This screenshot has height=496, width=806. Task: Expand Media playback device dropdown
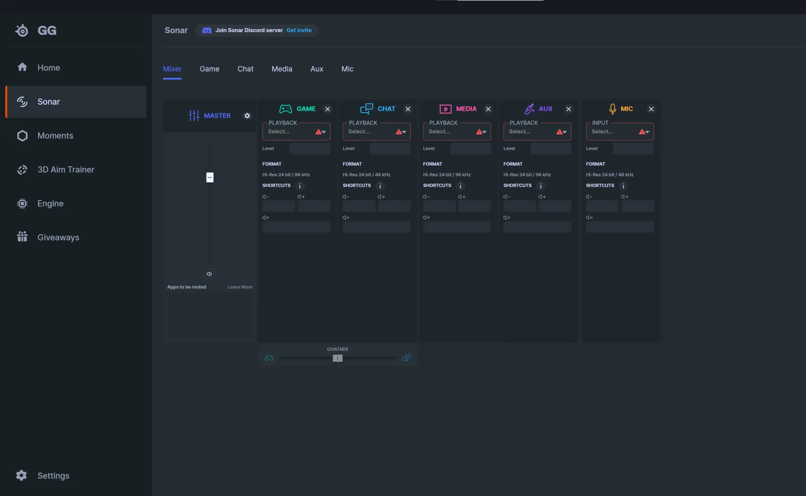pyautogui.click(x=457, y=132)
